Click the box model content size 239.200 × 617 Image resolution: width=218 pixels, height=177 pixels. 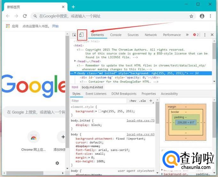(186, 123)
